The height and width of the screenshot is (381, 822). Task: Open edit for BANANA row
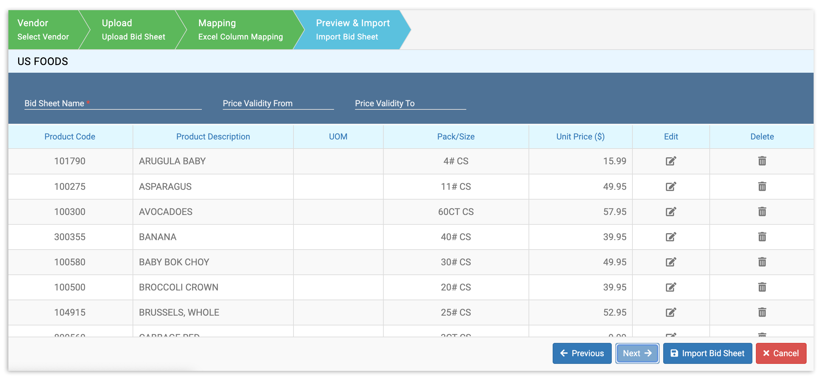pos(671,237)
